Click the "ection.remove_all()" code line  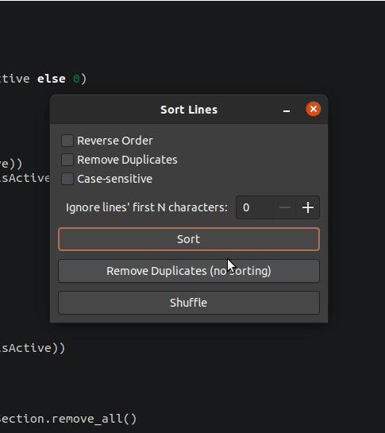click(68, 419)
